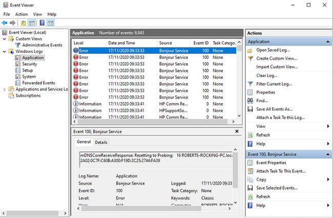Sort by the Event ID column header
Screen dimensions: 333x218
200,43
